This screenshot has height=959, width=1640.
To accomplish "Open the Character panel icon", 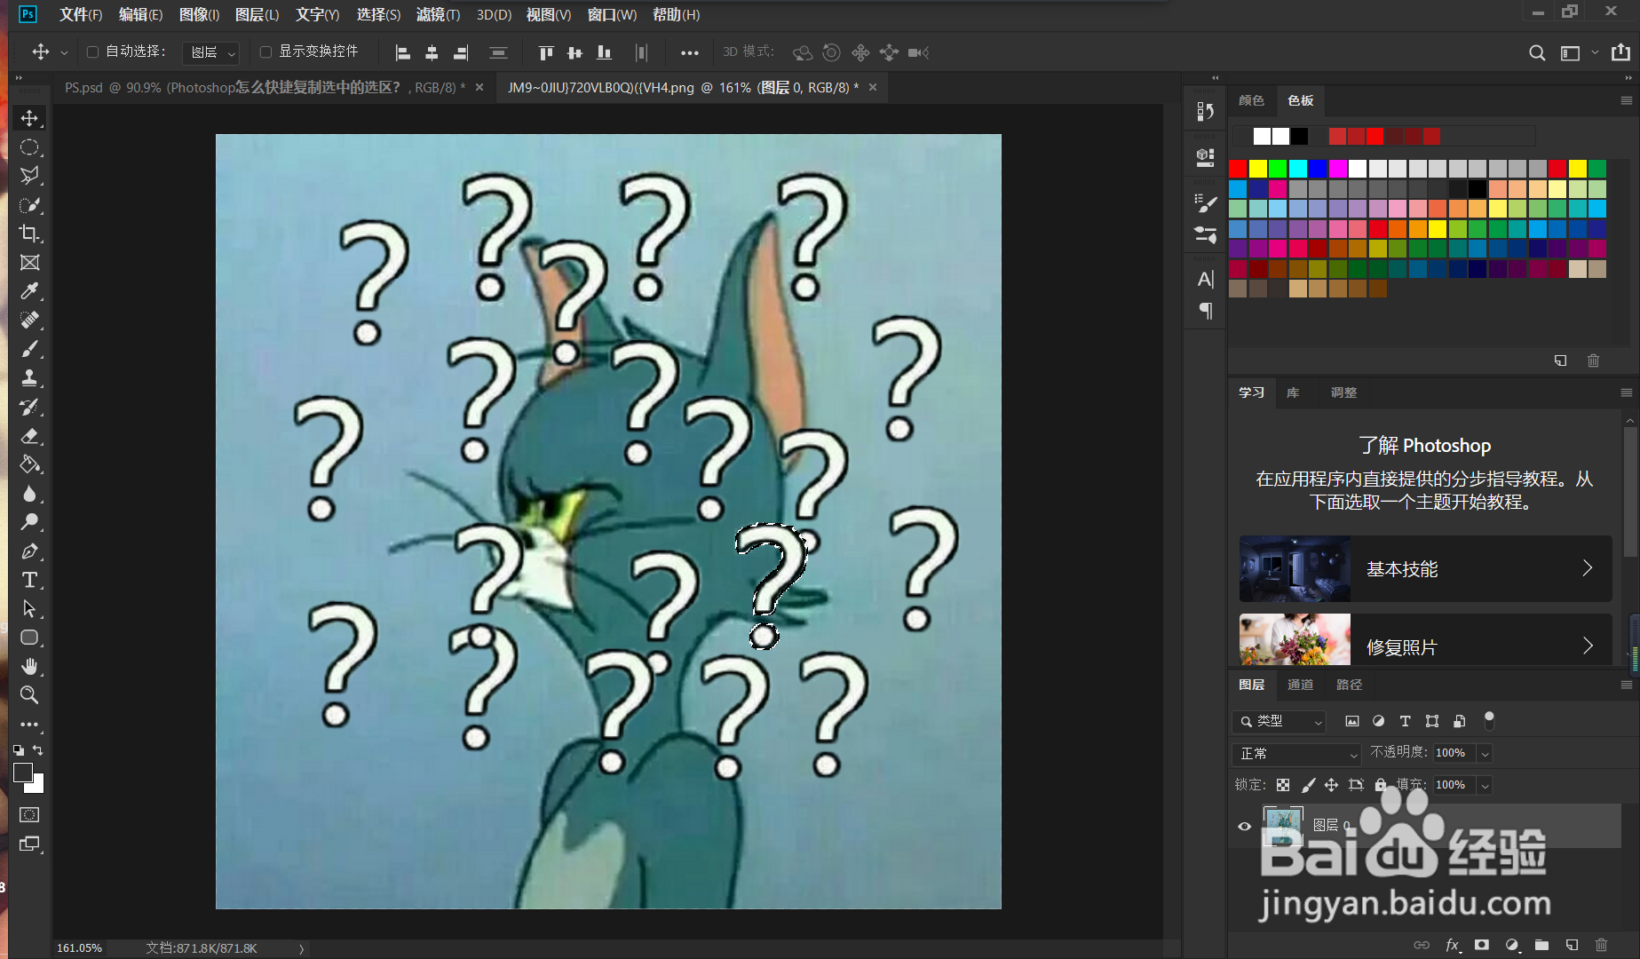I will [x=1205, y=280].
